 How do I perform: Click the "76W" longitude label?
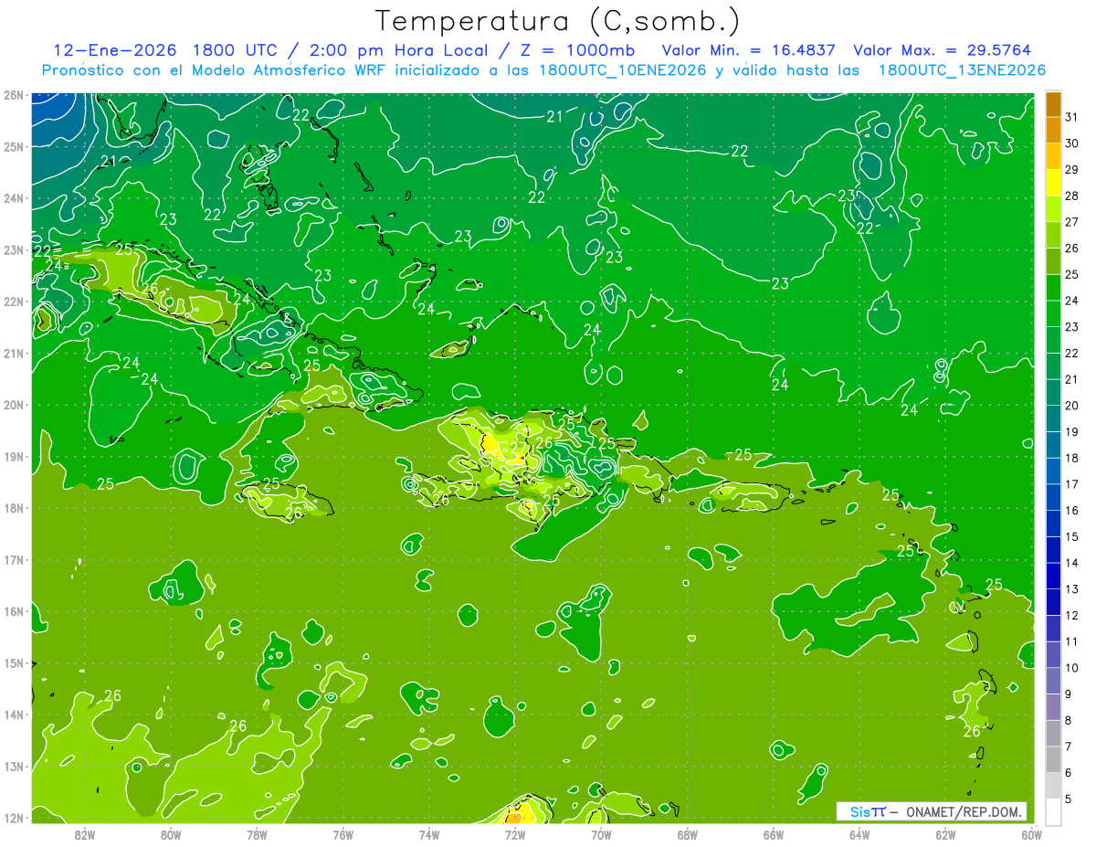[x=343, y=833]
